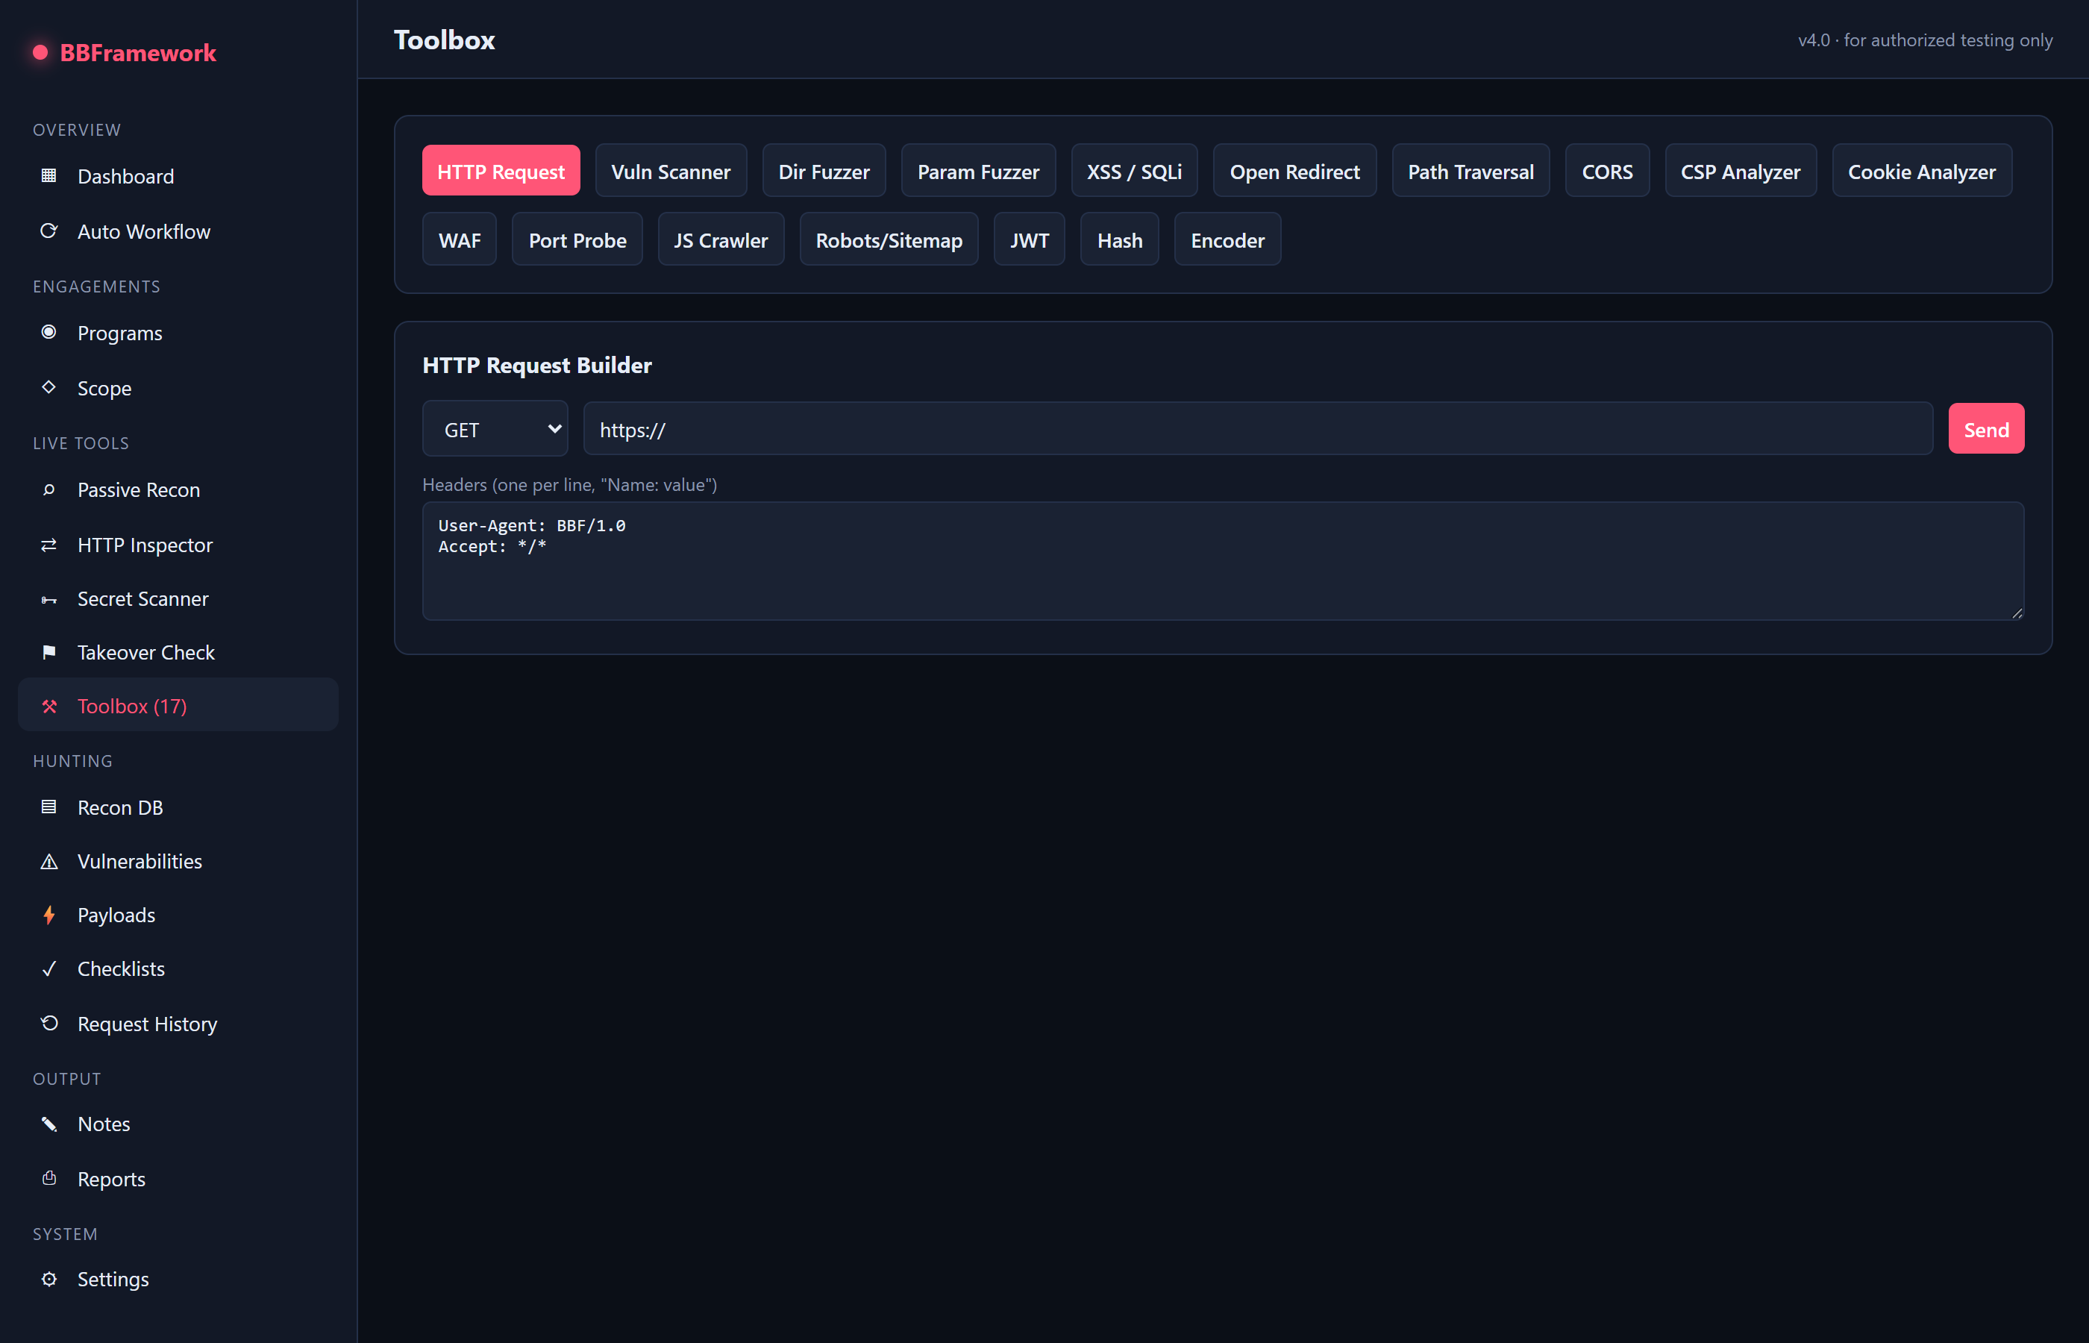Click the Auto Workflow refresh icon
Image resolution: width=2089 pixels, height=1343 pixels.
[x=48, y=231]
